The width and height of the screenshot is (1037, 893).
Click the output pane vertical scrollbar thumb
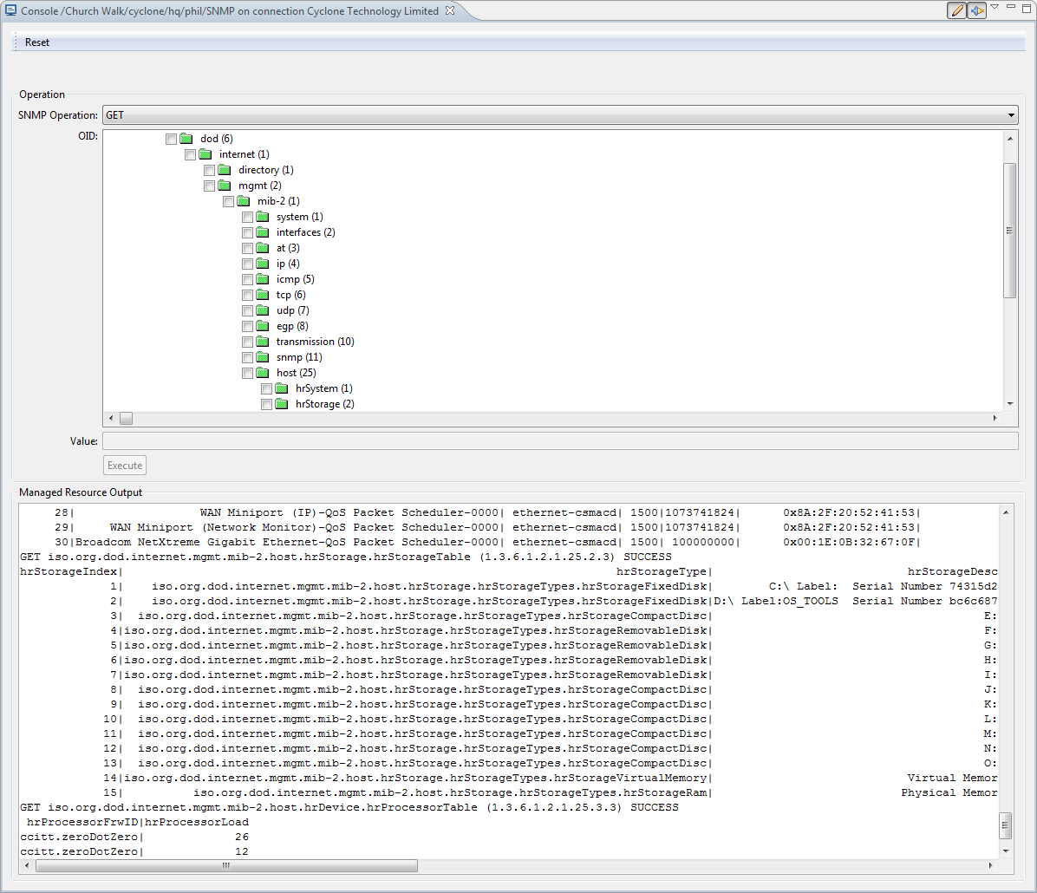1005,825
